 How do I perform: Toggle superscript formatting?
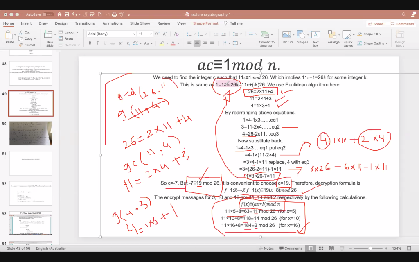121,43
